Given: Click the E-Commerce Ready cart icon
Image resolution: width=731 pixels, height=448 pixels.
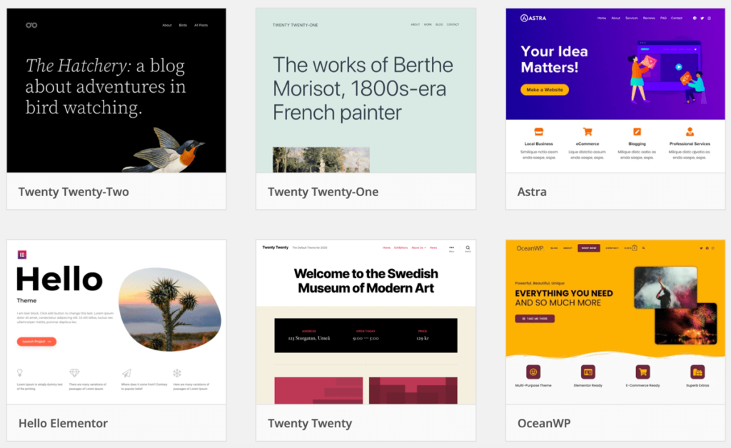Looking at the screenshot, I should [643, 372].
